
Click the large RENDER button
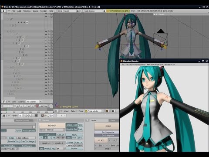[x=52, y=126]
